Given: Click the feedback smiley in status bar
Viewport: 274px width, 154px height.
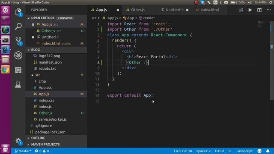Looking at the screenshot, I should point(259,151).
